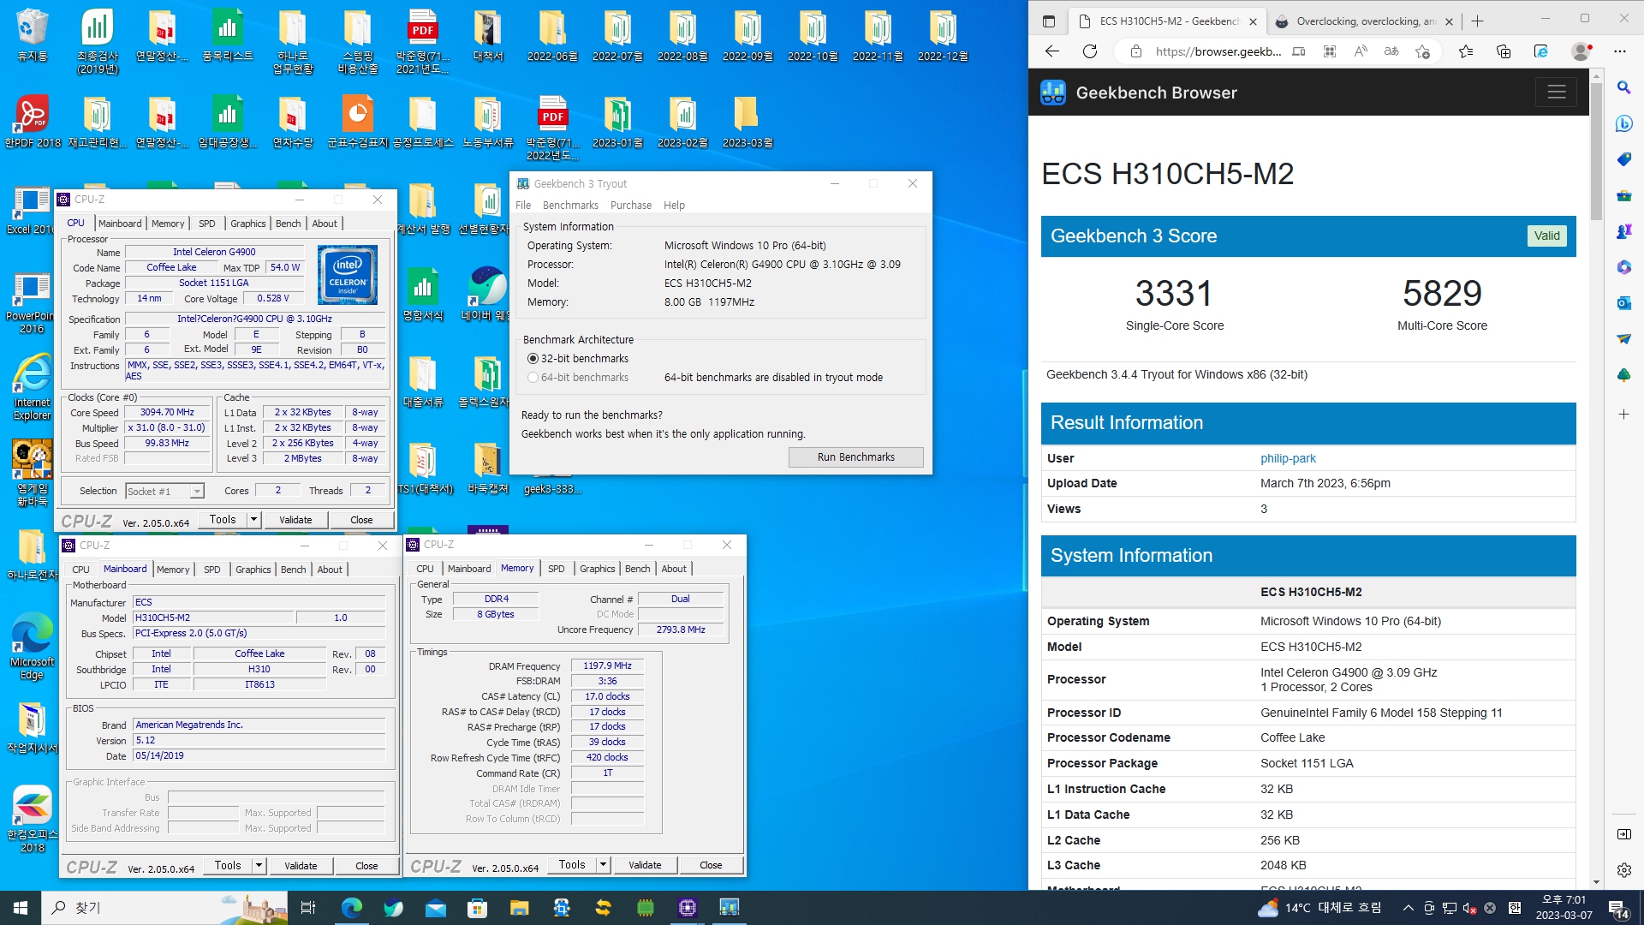Switch to Bench tab in top CPU-Z window
Viewport: 1644px width, 925px height.
[x=289, y=224]
